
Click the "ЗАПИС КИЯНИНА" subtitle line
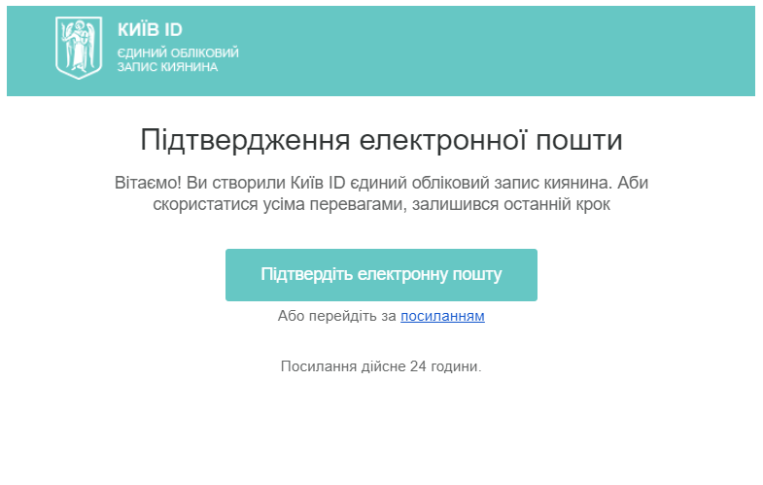coord(167,68)
